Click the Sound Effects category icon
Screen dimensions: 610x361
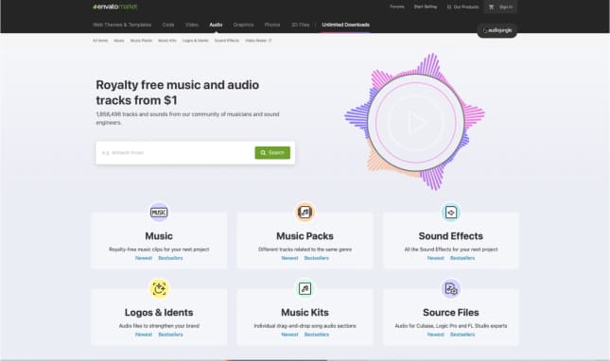click(451, 213)
